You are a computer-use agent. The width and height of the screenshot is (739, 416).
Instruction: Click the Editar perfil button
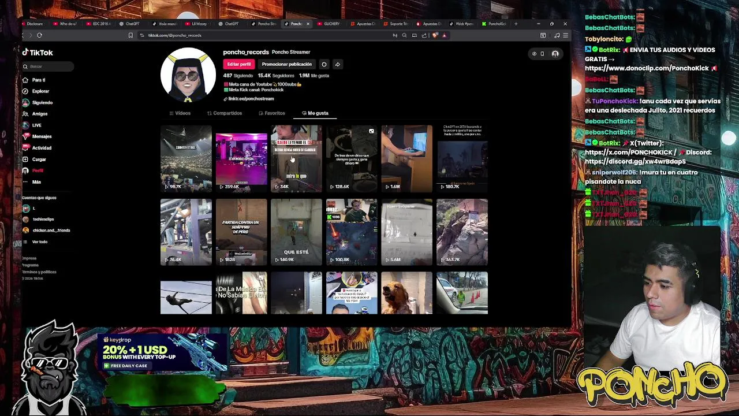tap(238, 64)
